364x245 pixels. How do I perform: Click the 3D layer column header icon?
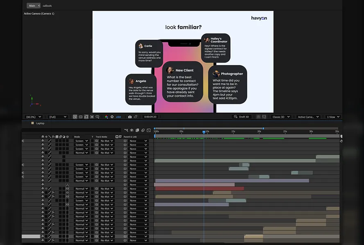68,137
